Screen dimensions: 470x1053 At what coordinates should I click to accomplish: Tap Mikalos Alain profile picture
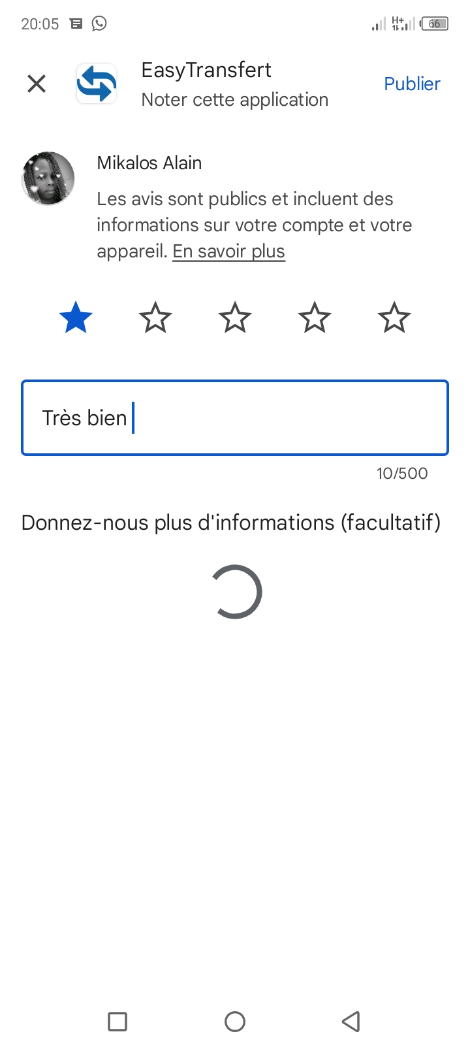click(x=48, y=178)
